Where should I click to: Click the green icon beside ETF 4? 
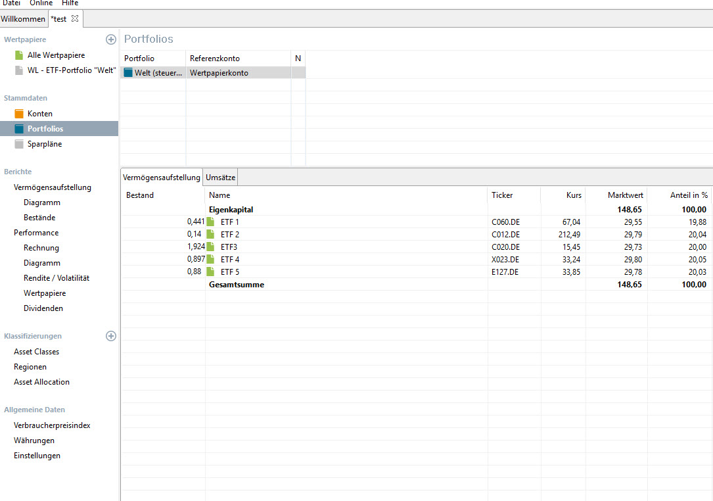click(x=211, y=260)
